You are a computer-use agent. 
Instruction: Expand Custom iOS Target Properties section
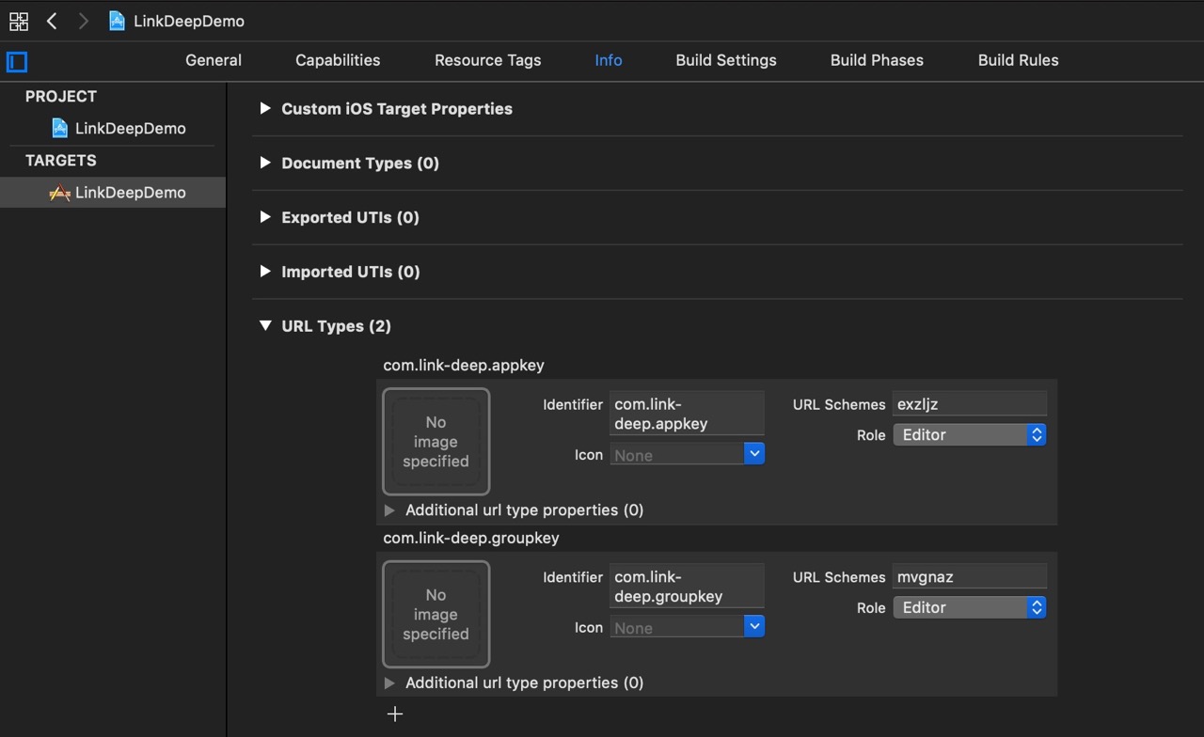pyautogui.click(x=265, y=109)
